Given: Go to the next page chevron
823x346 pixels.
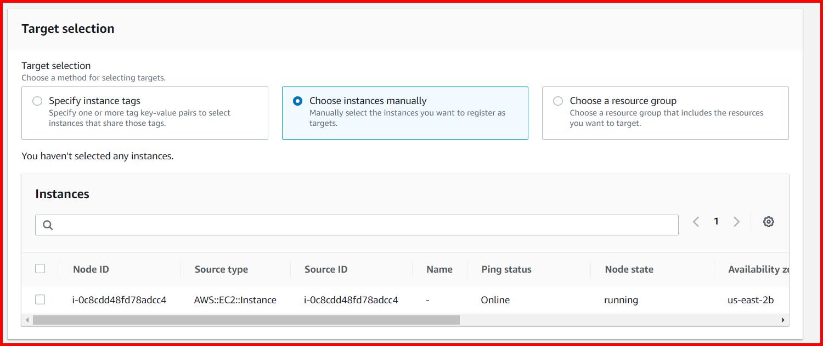Looking at the screenshot, I should click(736, 221).
